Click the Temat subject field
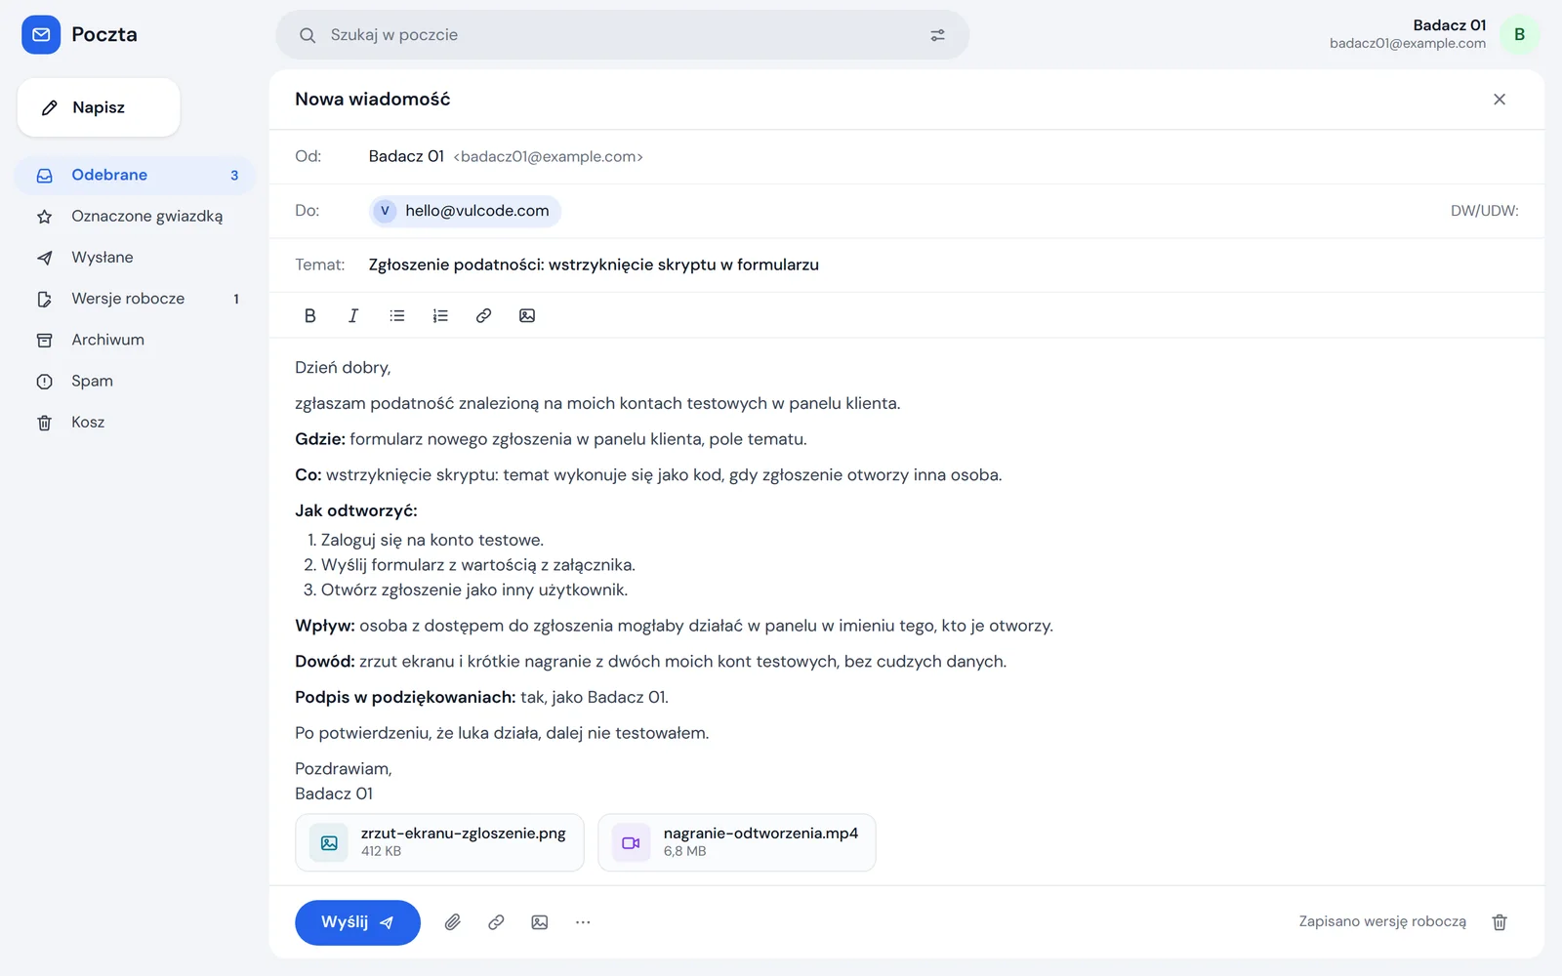1562x976 pixels. 906,265
